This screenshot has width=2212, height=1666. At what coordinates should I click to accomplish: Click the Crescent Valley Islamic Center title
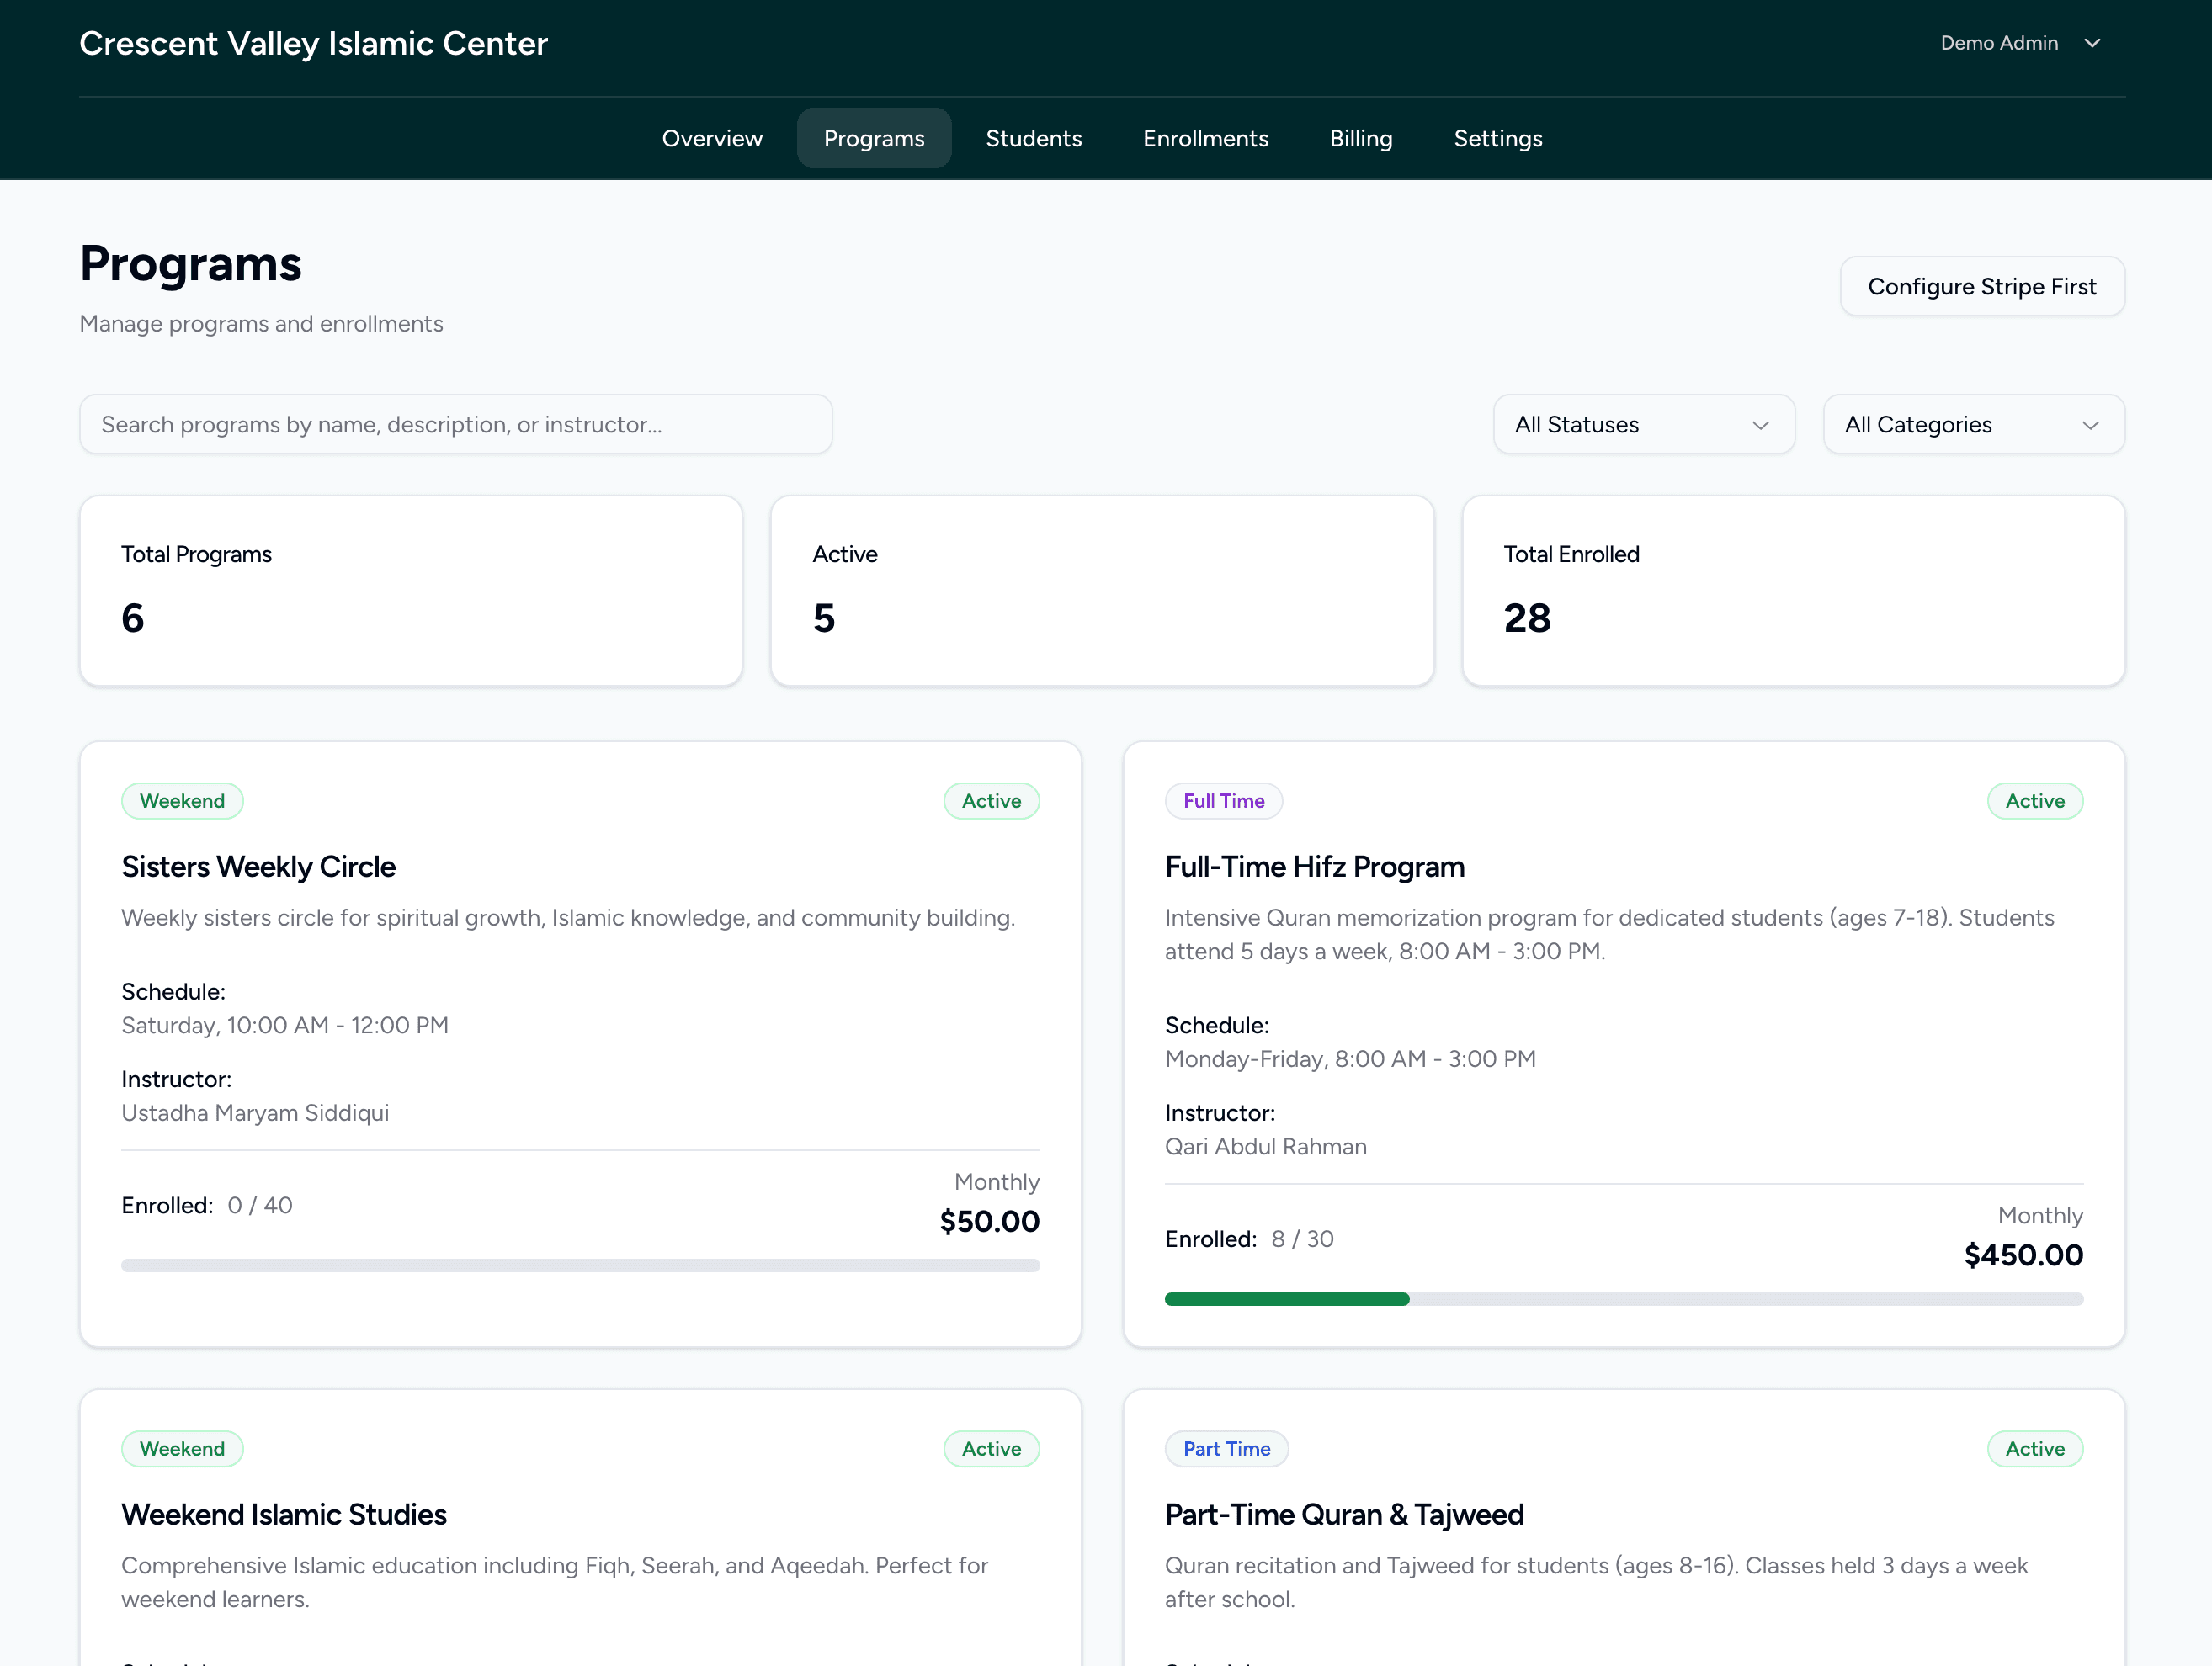tap(313, 43)
